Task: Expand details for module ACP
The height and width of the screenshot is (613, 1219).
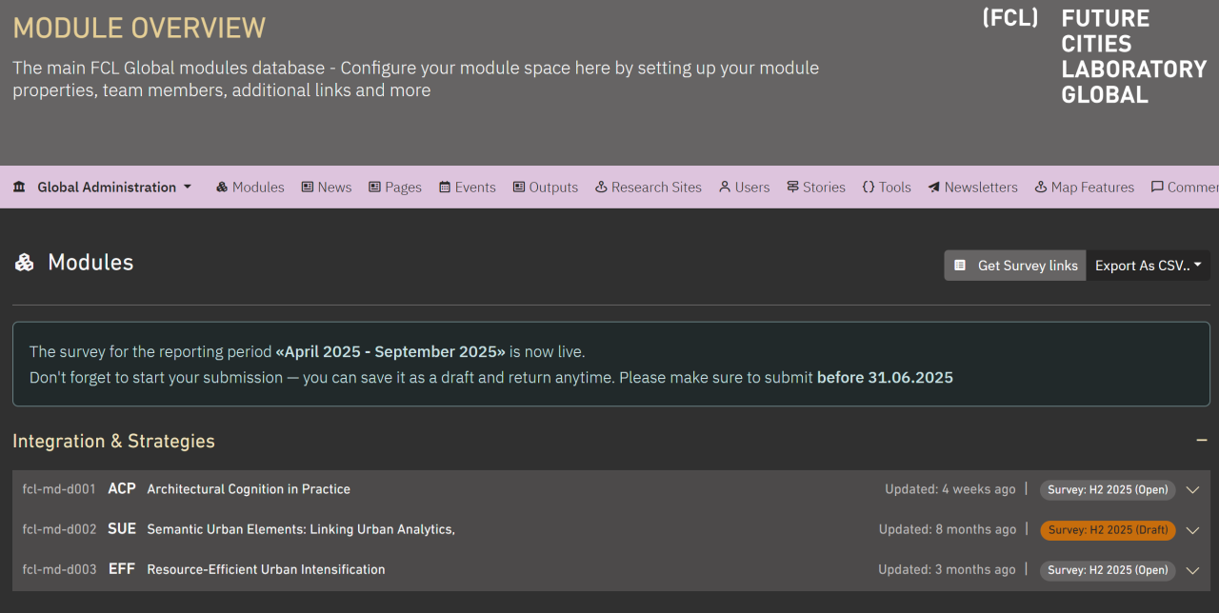Action: coord(1192,489)
